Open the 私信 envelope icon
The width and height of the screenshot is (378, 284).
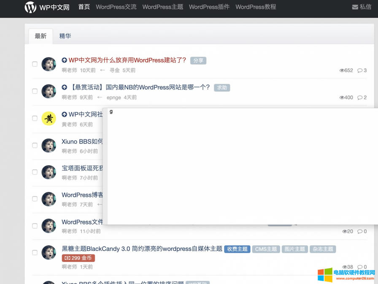[355, 7]
